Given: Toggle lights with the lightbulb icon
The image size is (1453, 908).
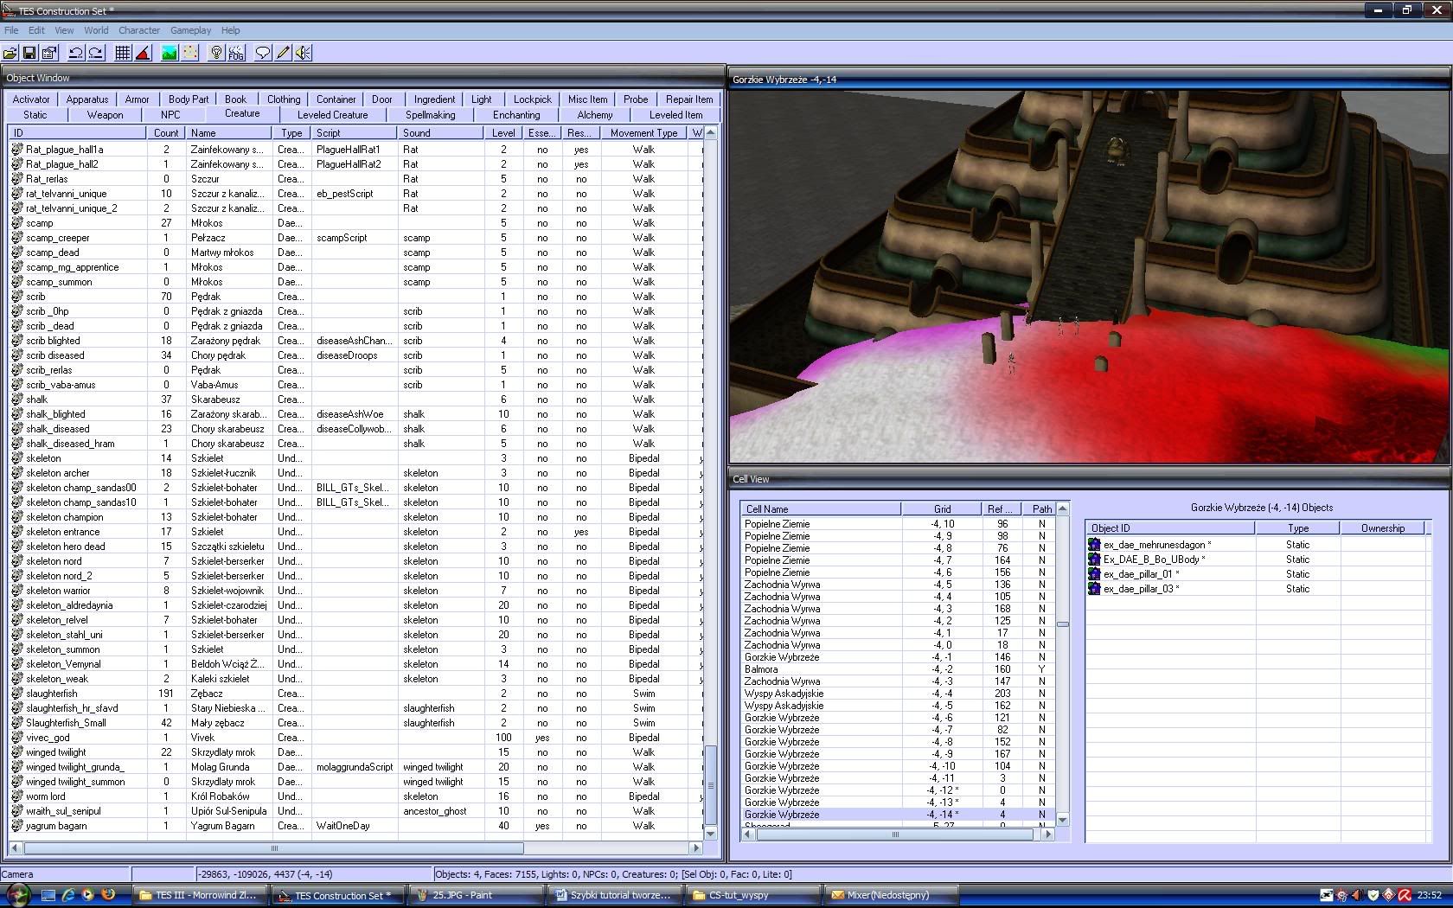Looking at the screenshot, I should click(x=216, y=53).
